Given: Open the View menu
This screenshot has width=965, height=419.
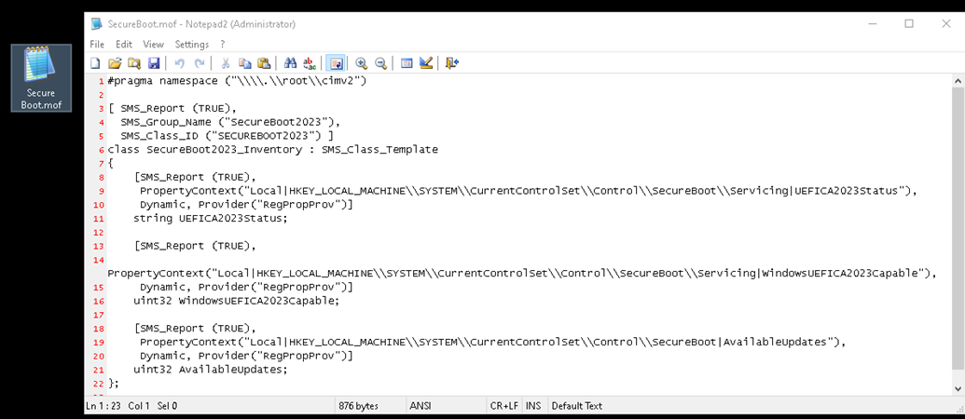Looking at the screenshot, I should [153, 45].
